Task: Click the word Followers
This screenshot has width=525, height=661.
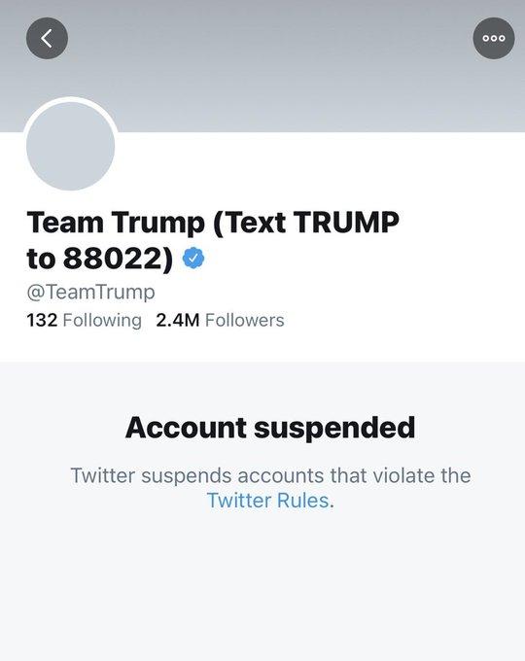Action: pos(245,320)
